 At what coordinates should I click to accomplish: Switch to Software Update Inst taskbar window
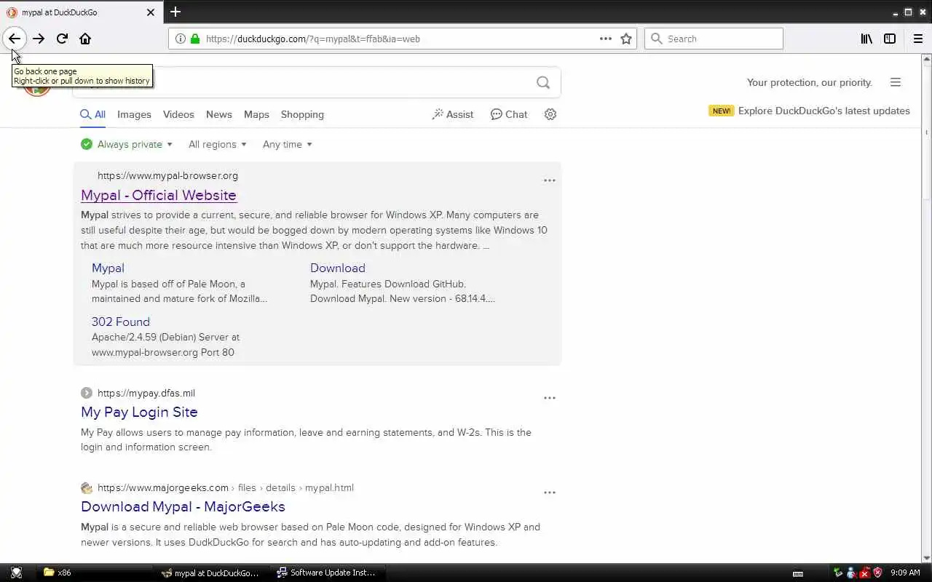(x=327, y=573)
